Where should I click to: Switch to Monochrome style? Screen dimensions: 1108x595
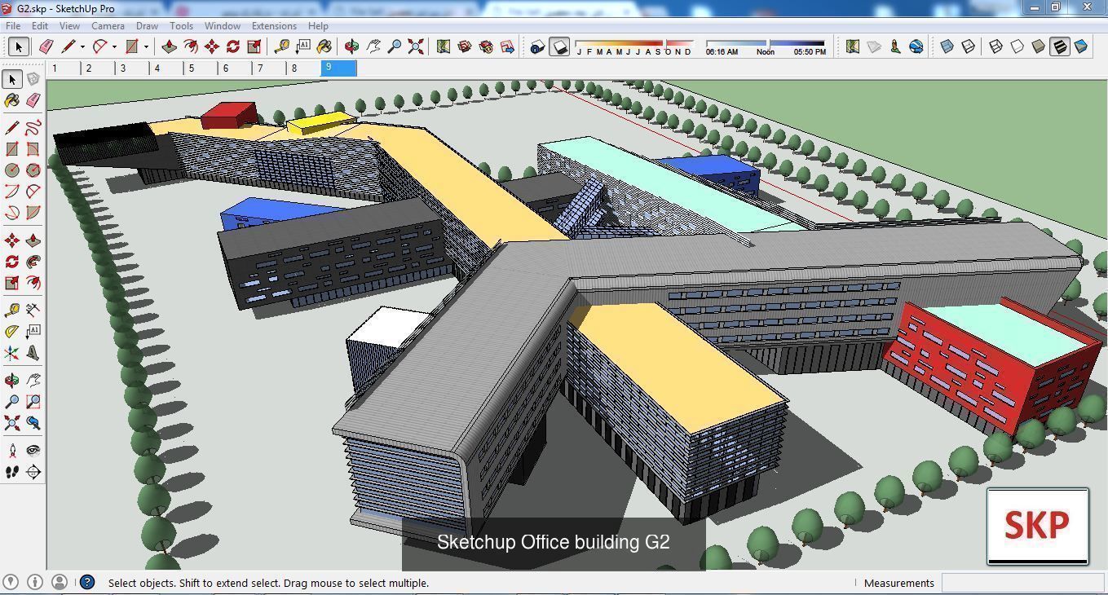(x=1081, y=47)
